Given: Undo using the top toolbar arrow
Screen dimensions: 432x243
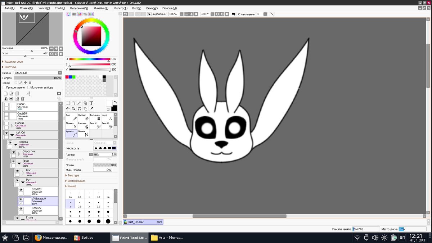Looking at the screenshot, I should (125, 14).
